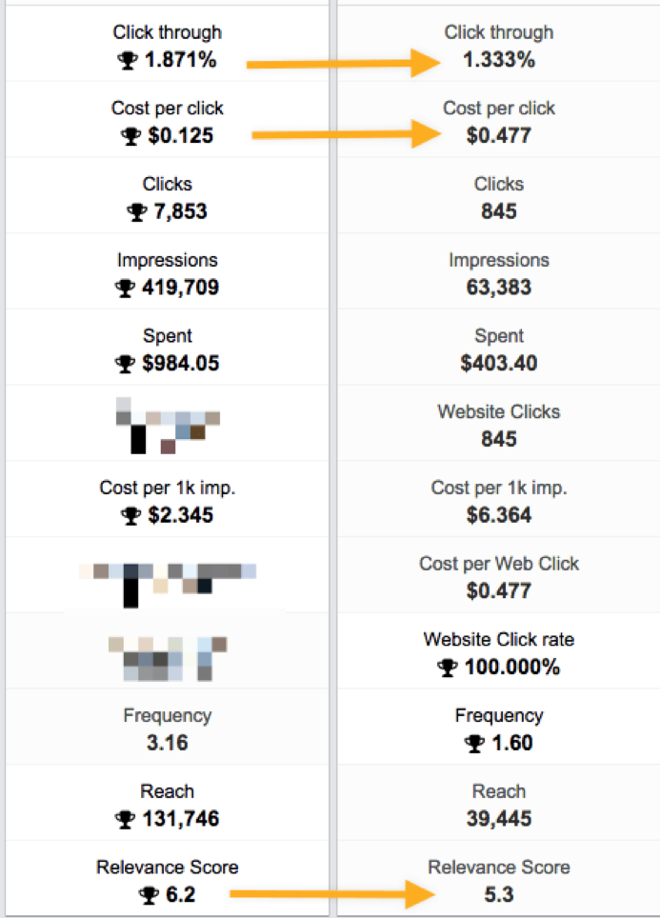Viewport: 660px width, 918px height.
Task: Select the 39,445 reach value
Action: (499, 819)
